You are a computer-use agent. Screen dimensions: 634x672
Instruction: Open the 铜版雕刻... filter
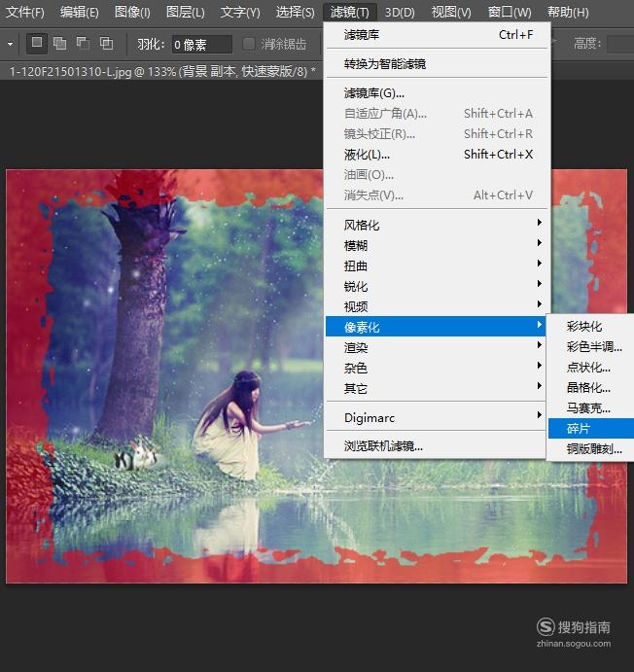click(x=591, y=449)
